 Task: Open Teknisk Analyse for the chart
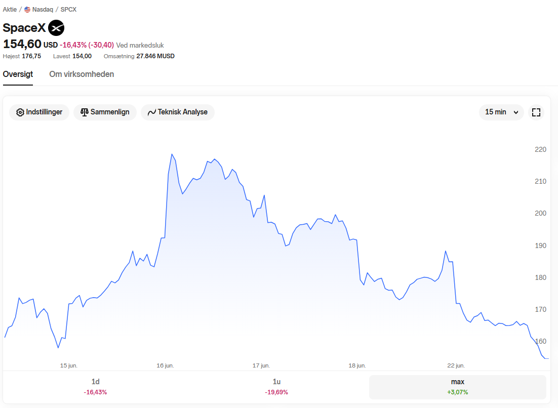pyautogui.click(x=178, y=112)
